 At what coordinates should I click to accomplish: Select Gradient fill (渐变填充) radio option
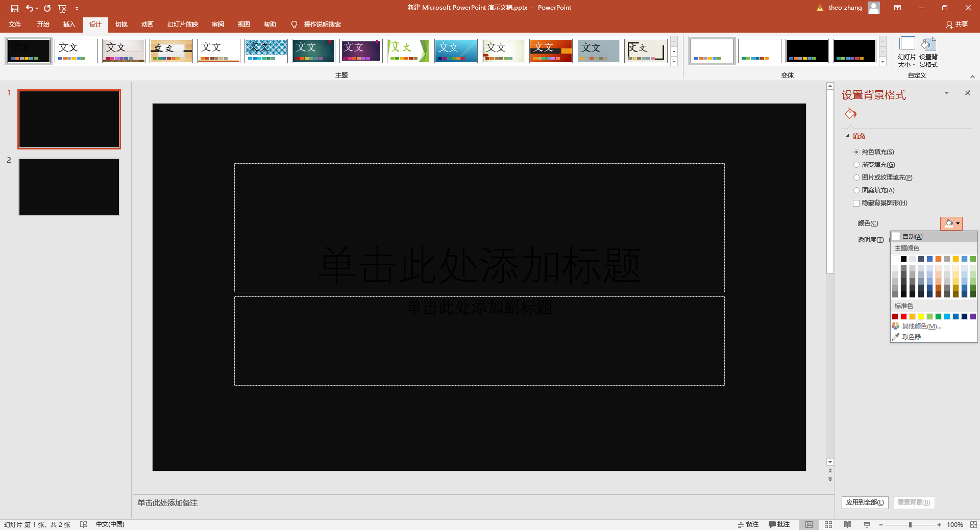coord(856,165)
